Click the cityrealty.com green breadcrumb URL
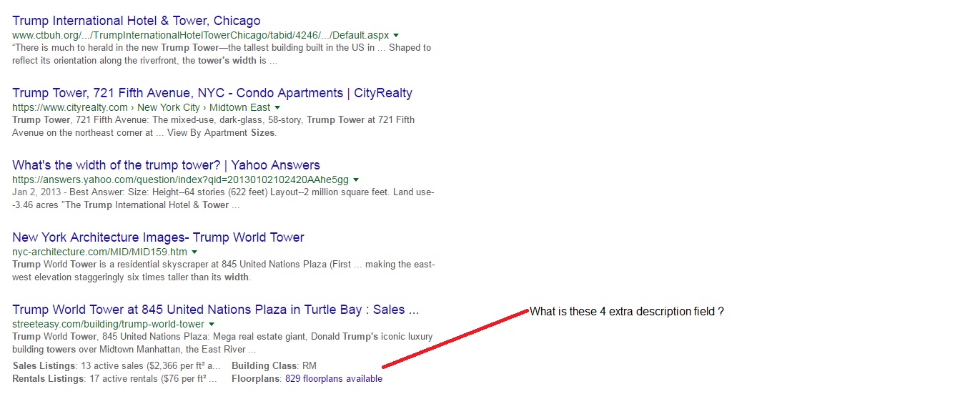This screenshot has height=394, width=980. (x=141, y=107)
